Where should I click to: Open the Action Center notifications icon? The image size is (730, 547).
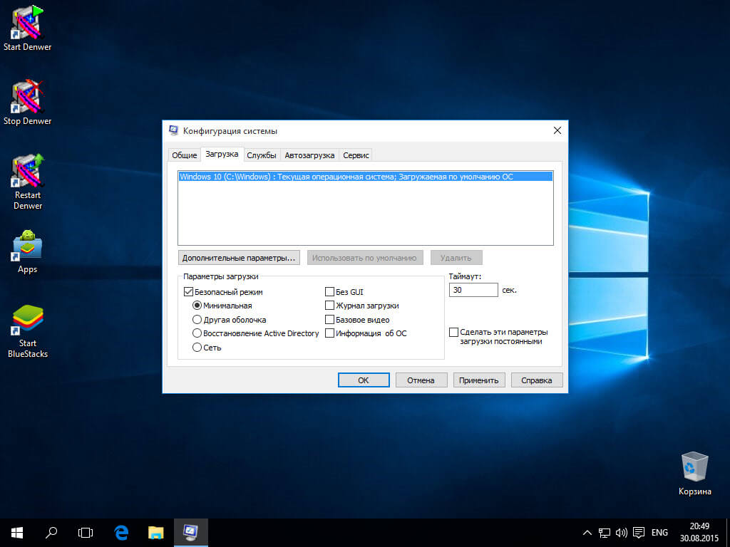(x=639, y=533)
